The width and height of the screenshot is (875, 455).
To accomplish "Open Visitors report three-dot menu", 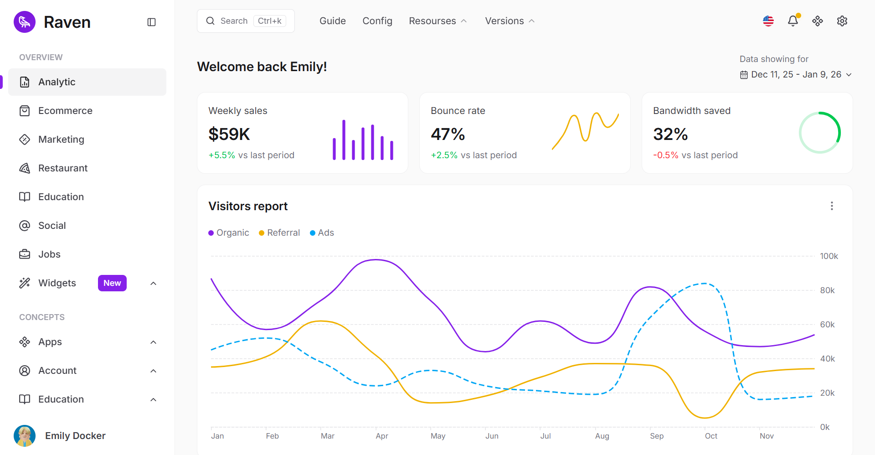I will [x=832, y=206].
